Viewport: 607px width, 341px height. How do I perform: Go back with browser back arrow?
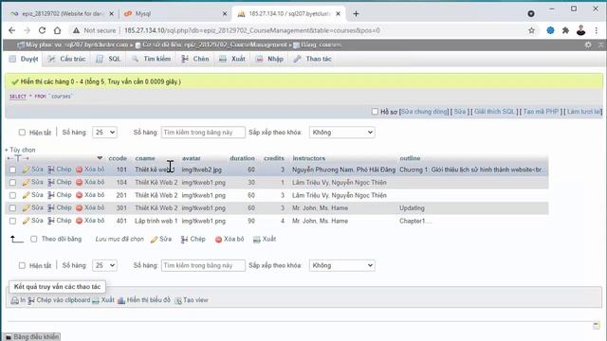(12, 30)
